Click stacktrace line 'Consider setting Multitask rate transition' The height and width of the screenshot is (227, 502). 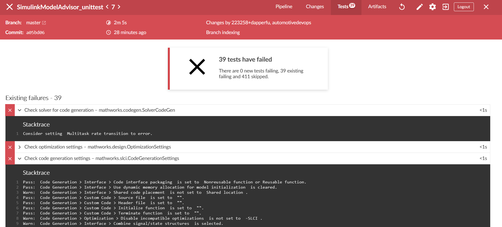(87, 134)
